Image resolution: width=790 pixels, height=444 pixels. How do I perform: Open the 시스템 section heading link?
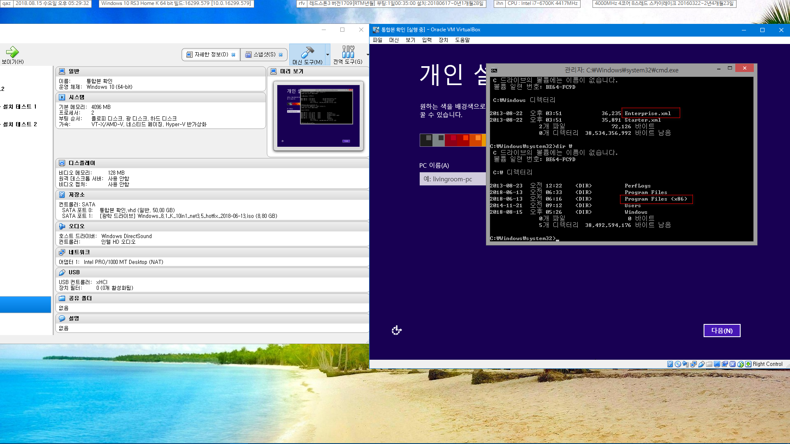click(77, 97)
